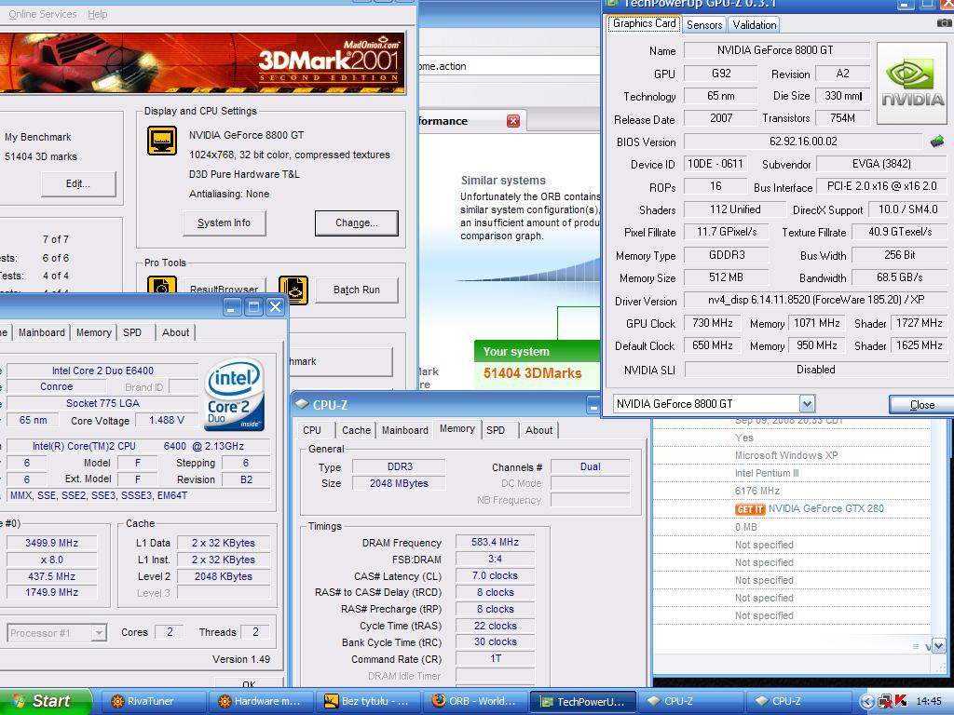Switch to ORB Firefox taskbar window
Image resolution: width=954 pixels, height=715 pixels.
[x=476, y=701]
